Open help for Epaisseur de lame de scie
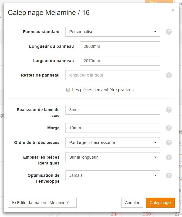Screen dimensions: 182x217 click(x=169, y=110)
